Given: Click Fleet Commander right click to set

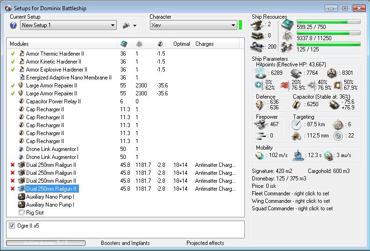Looking at the screenshot, I should coord(290,194).
